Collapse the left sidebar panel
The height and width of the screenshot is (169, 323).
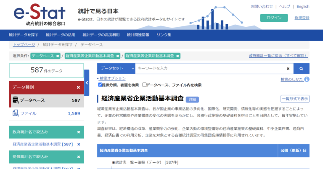(87, 82)
